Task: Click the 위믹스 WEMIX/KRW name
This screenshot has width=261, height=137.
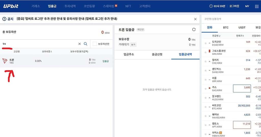Action: tap(218, 134)
